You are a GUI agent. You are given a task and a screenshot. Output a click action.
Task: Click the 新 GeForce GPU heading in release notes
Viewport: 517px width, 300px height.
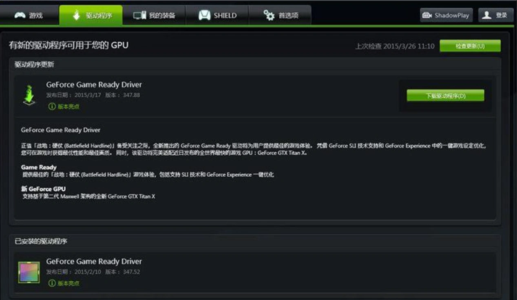click(43, 189)
